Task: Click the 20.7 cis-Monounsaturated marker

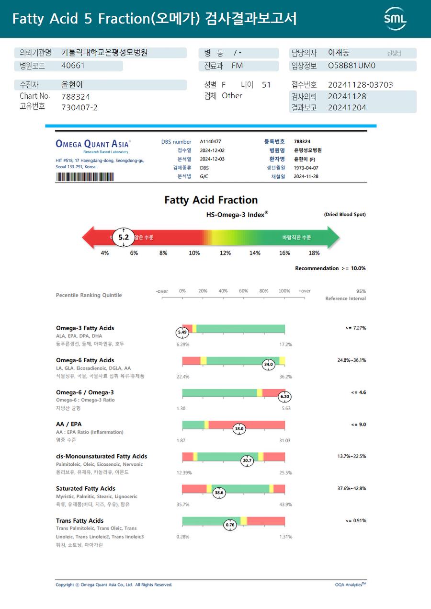Action: tap(247, 461)
